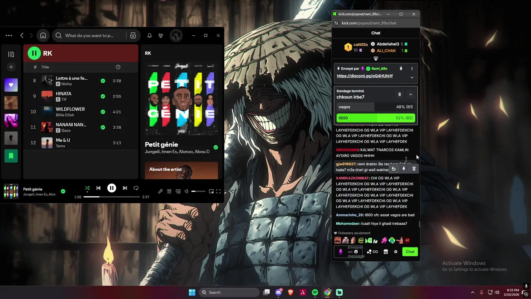Open Spotify notifications bell
The image size is (531, 299).
[149, 36]
